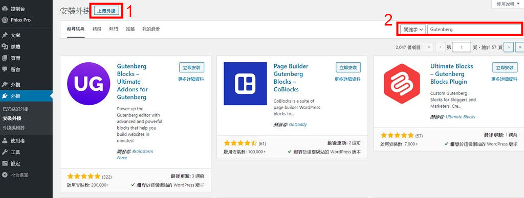The height and width of the screenshot is (198, 524).
Task: Click the purple UG plugin logo
Action: coord(89,84)
